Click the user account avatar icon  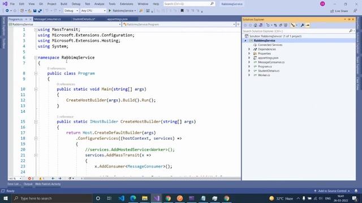(x=322, y=4)
